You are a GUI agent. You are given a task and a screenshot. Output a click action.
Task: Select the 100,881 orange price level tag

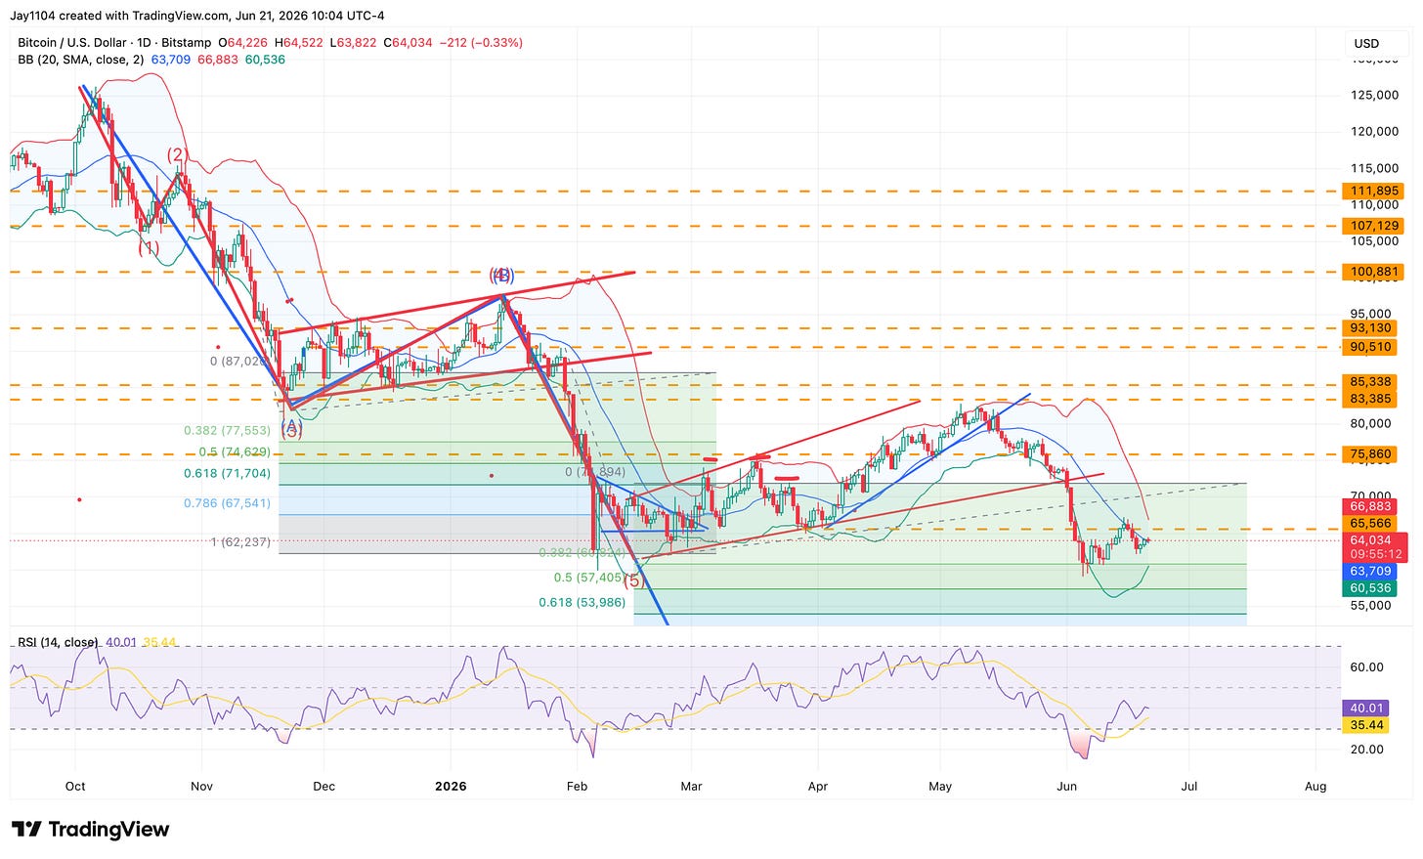[x=1374, y=272]
